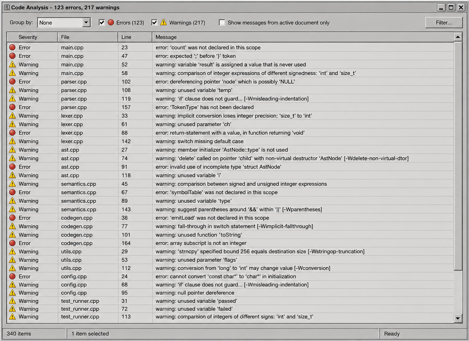Click semantics.cpp file cell on line 89 row
Image resolution: width=469 pixels, height=341 pixels.
click(79, 201)
